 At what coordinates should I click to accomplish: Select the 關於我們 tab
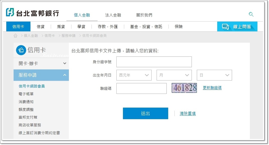144,15
